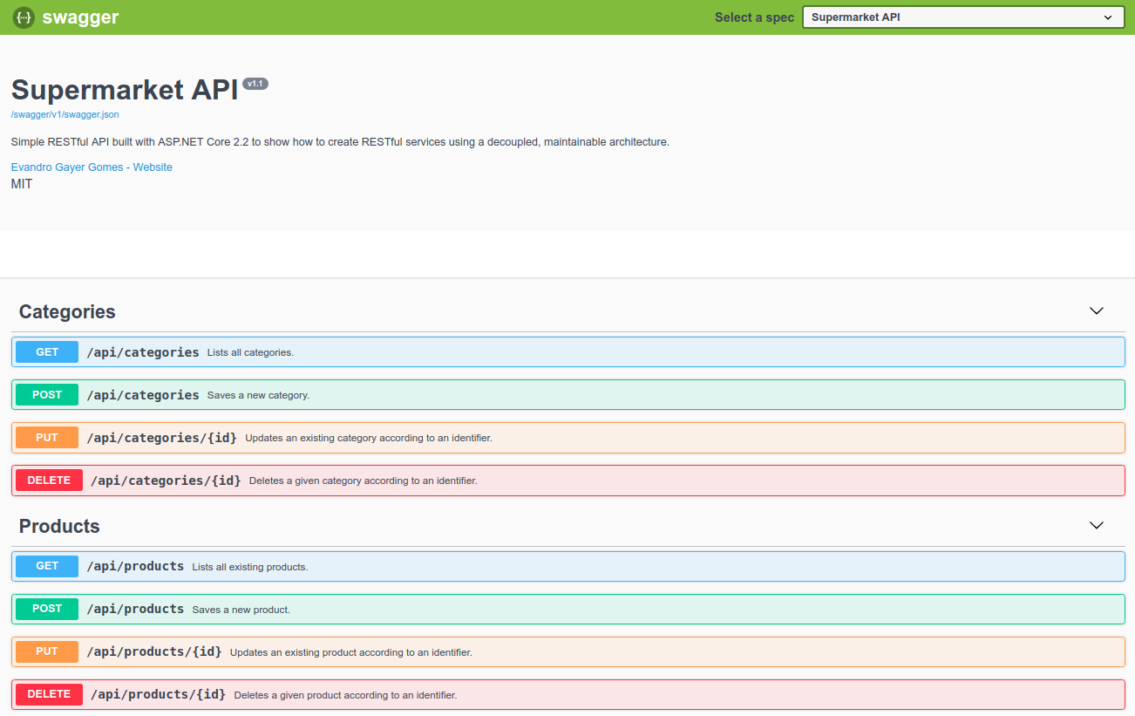Click the 'Select a spec' label
Viewport: 1135px width, 716px height.
[x=754, y=17]
